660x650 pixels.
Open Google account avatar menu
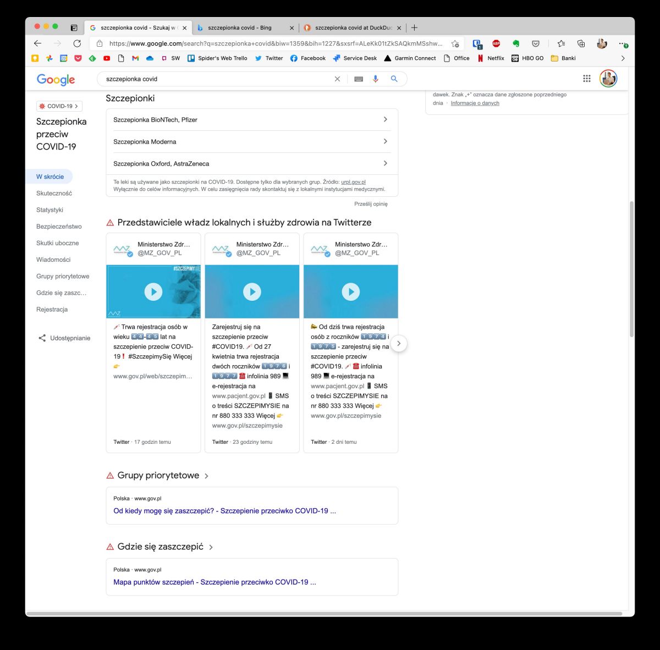coord(608,79)
